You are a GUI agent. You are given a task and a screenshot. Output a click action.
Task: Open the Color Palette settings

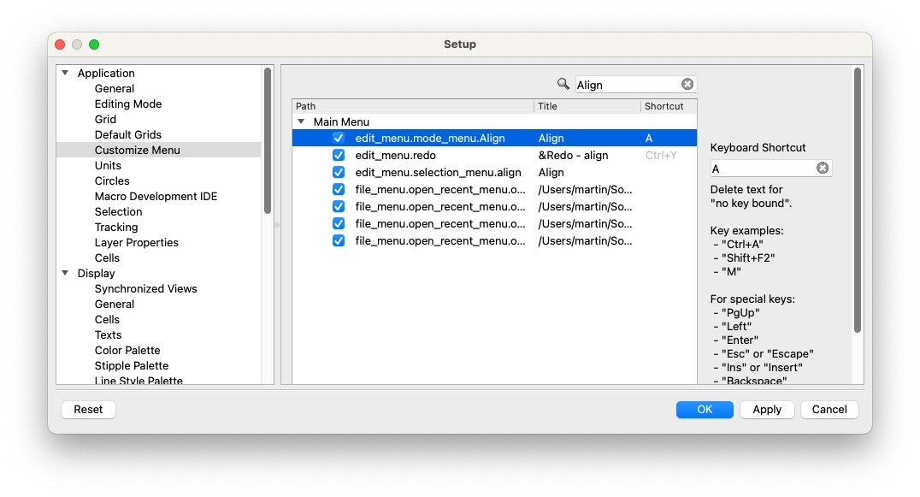point(127,350)
